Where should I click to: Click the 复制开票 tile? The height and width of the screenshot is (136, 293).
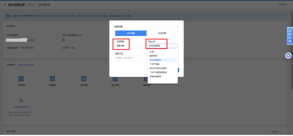coord(115,81)
